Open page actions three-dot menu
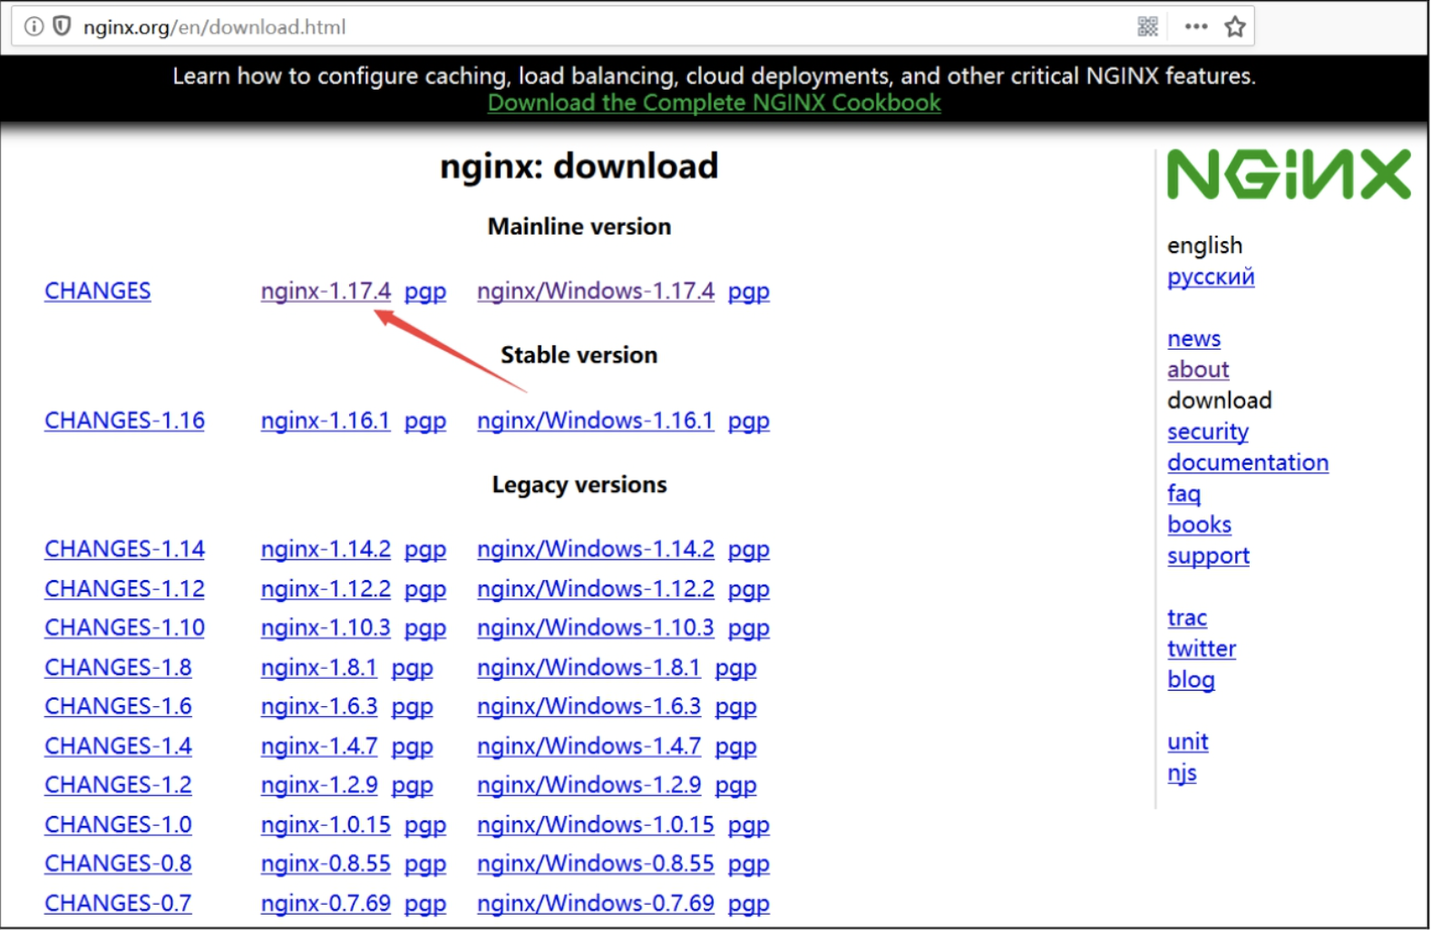 (1196, 26)
